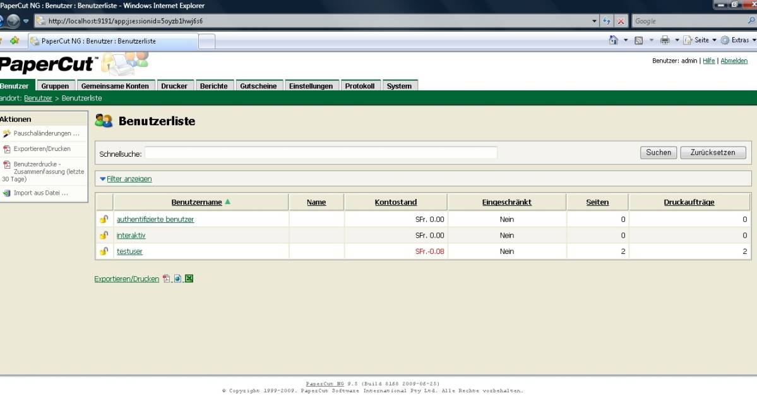Image resolution: width=757 pixels, height=398 pixels.
Task: Click the PDF export icon below the table
Action: click(x=167, y=279)
